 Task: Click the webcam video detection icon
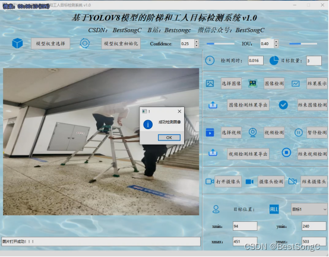(x=252, y=133)
